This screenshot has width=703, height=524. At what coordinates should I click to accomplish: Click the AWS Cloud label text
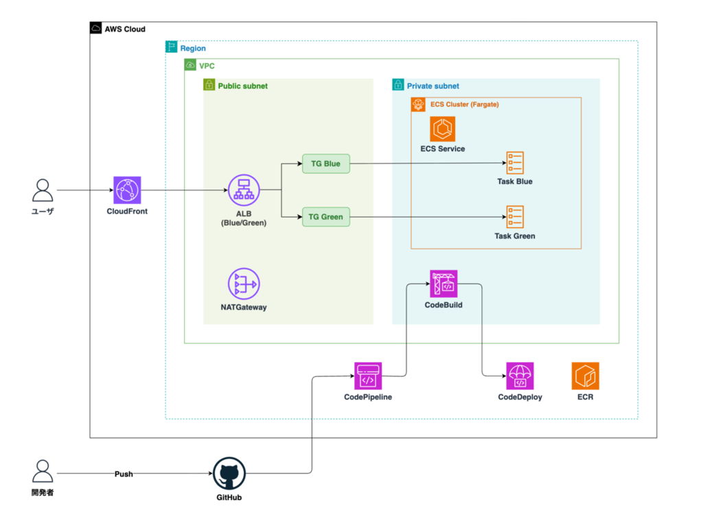point(125,29)
